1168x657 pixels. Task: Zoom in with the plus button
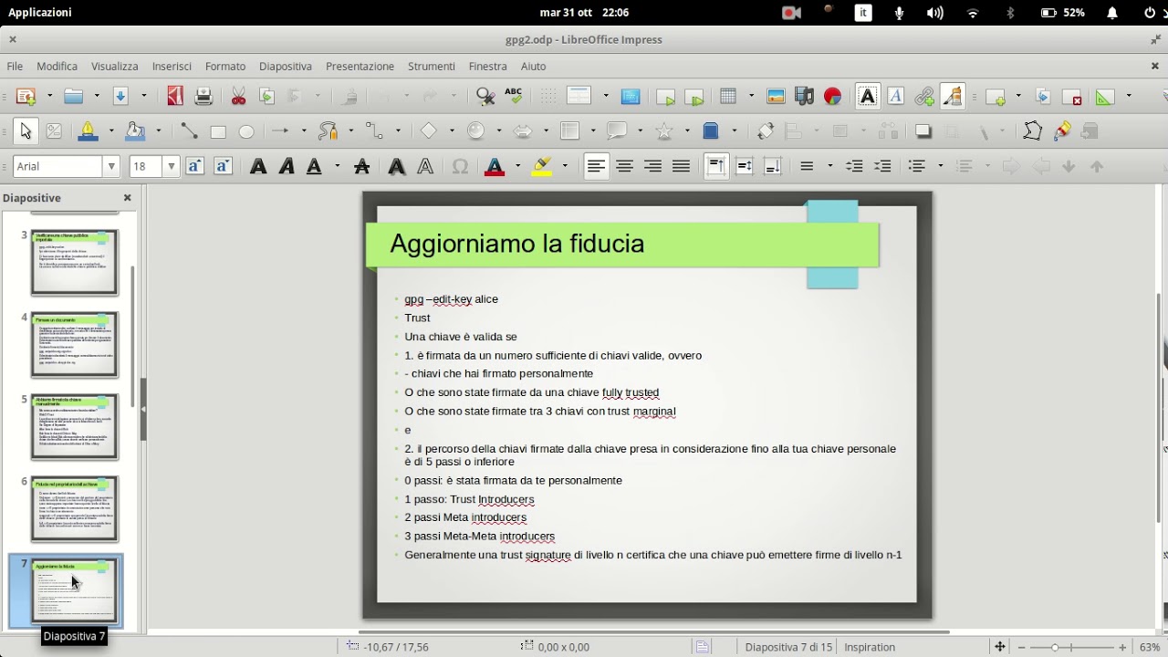(1123, 647)
